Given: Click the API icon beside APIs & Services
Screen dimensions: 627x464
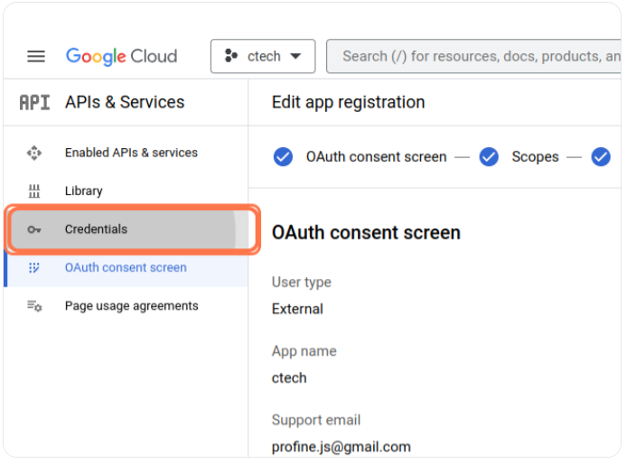Looking at the screenshot, I should 34,102.
